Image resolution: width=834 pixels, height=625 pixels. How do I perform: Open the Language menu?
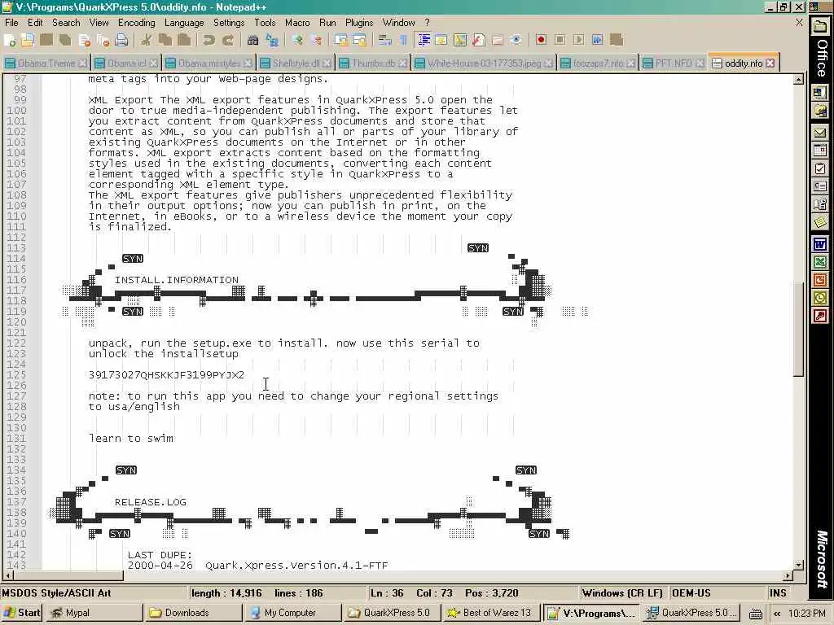point(184,23)
